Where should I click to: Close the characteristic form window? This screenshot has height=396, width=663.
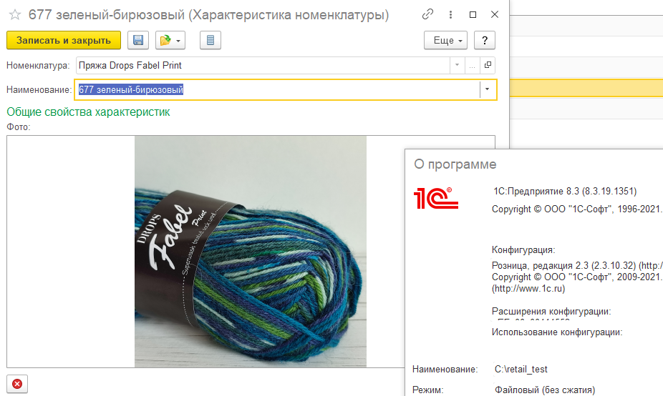(494, 14)
